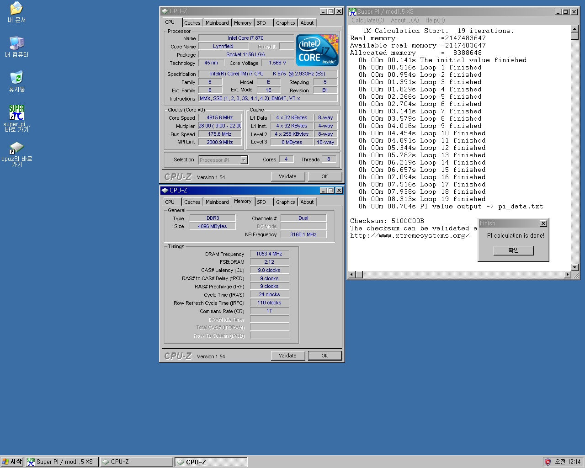Open Memory tab in the CPU-Z processor window
This screenshot has width=585, height=468.
(x=243, y=23)
